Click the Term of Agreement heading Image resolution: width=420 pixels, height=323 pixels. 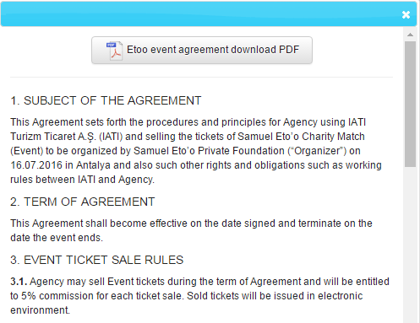[83, 202]
